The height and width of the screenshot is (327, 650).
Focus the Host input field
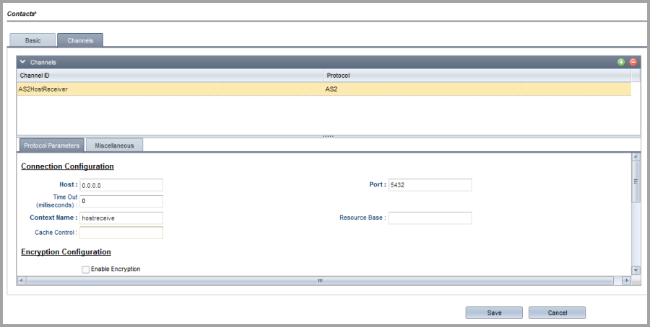121,185
